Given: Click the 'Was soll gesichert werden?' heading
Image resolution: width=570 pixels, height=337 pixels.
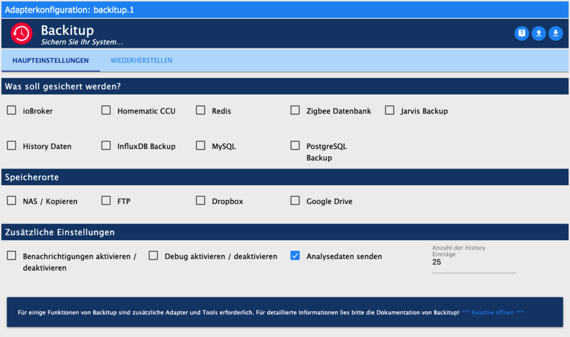Looking at the screenshot, I should [63, 86].
